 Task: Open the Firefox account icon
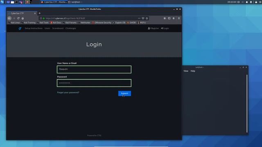tap(174, 18)
